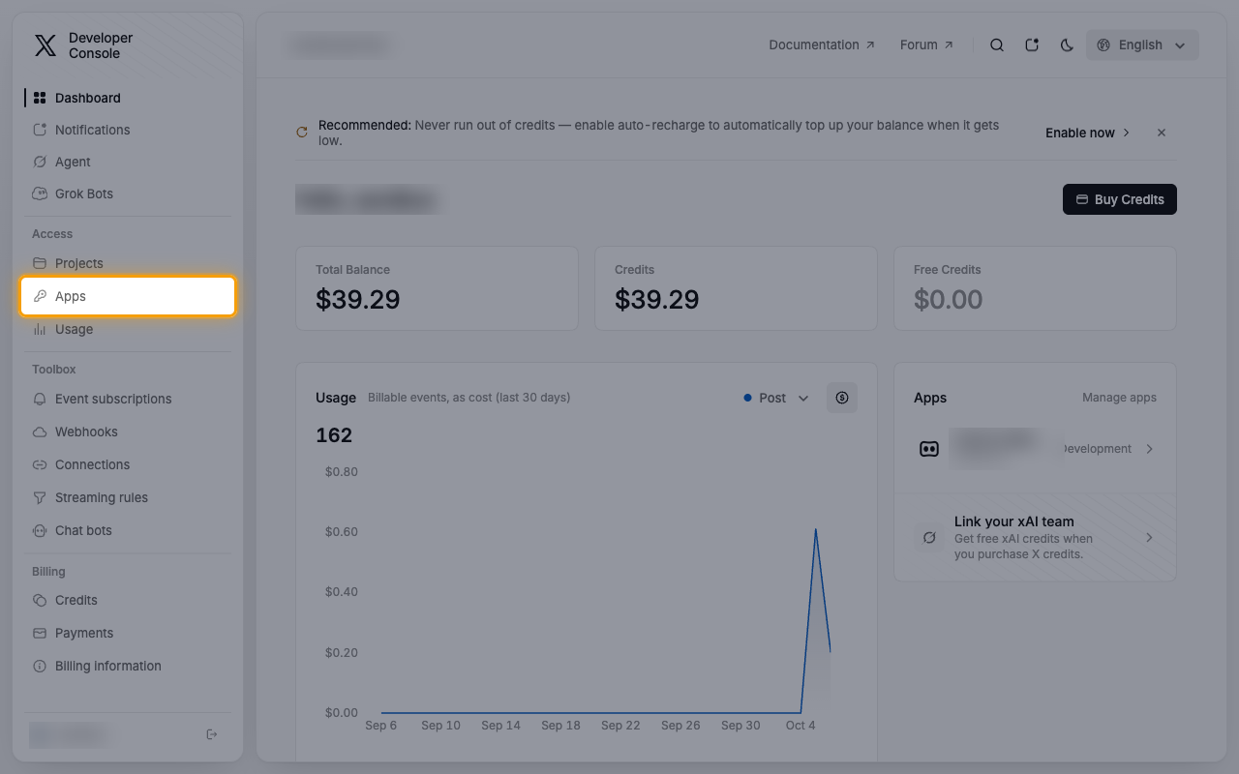1239x774 pixels.
Task: Click the usage total 162
Action: click(334, 435)
